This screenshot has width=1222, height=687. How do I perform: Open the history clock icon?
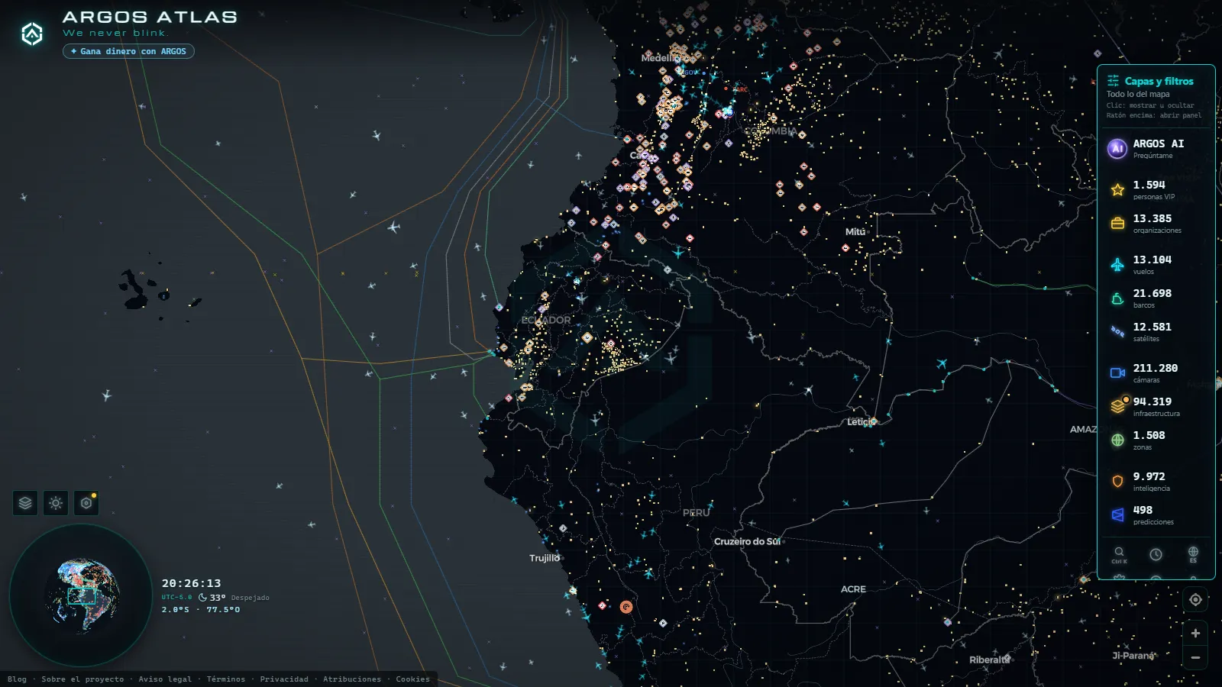[1156, 554]
